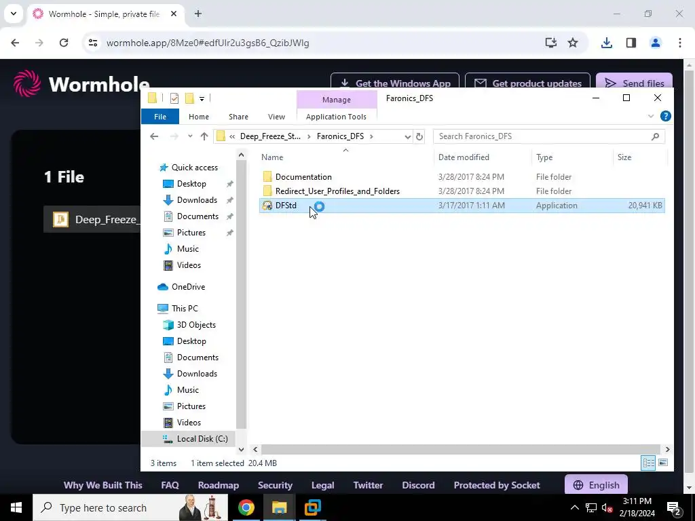
Task: Open notification center icon
Action: [674, 507]
